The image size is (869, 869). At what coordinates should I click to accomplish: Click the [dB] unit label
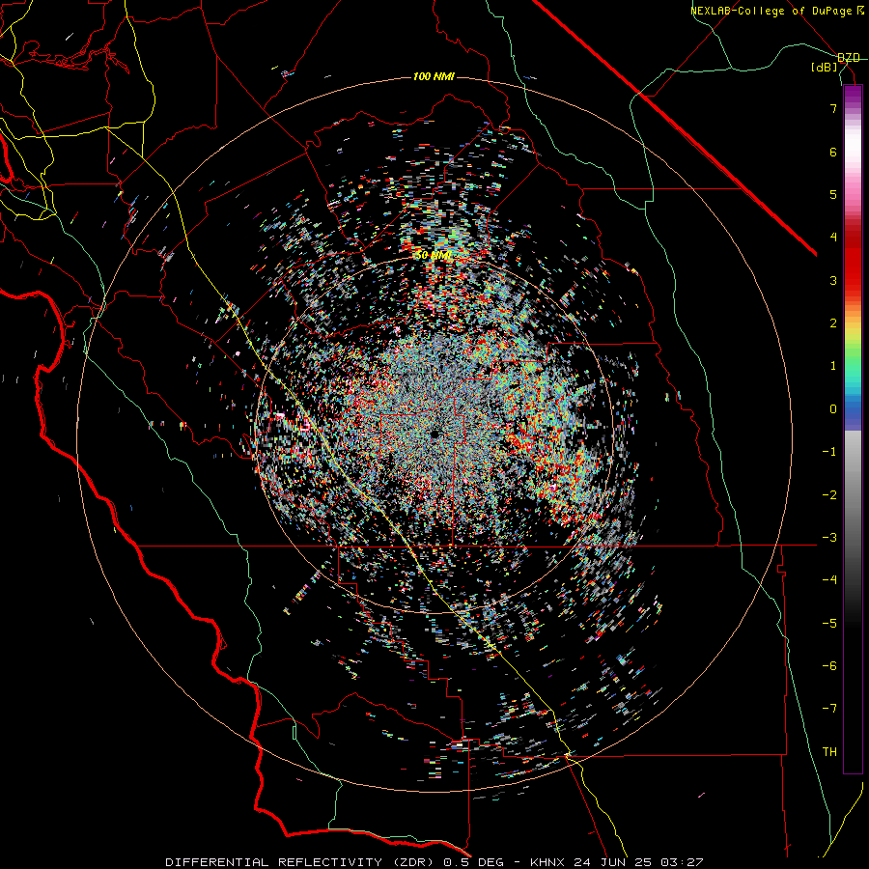(x=825, y=67)
